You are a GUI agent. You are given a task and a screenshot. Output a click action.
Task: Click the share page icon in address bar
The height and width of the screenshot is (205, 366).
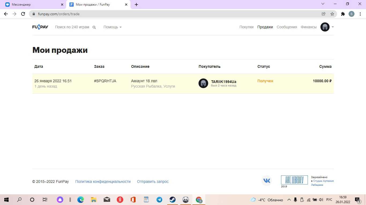(x=323, y=14)
